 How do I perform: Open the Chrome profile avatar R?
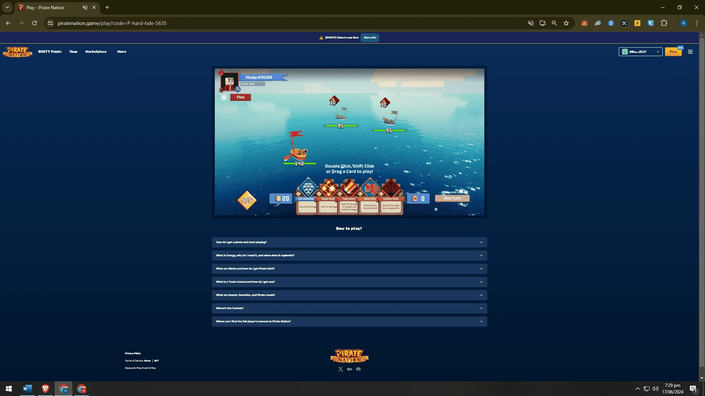(x=684, y=23)
